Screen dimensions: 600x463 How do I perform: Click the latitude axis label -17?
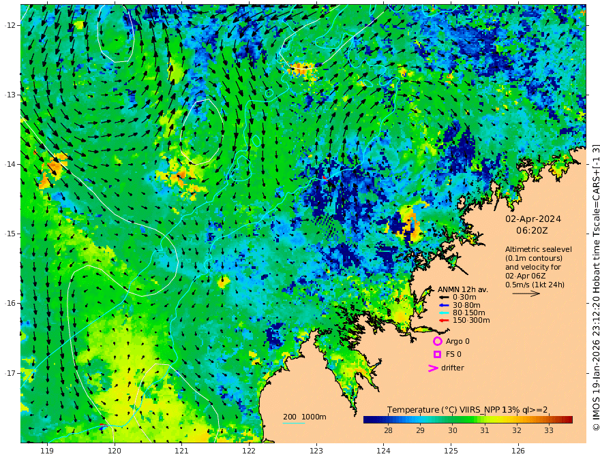point(10,373)
